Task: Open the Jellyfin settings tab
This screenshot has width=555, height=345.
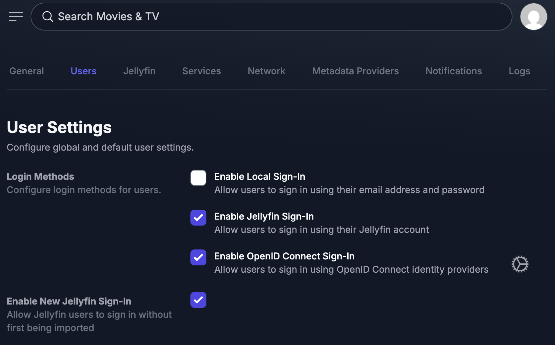Action: click(x=139, y=71)
